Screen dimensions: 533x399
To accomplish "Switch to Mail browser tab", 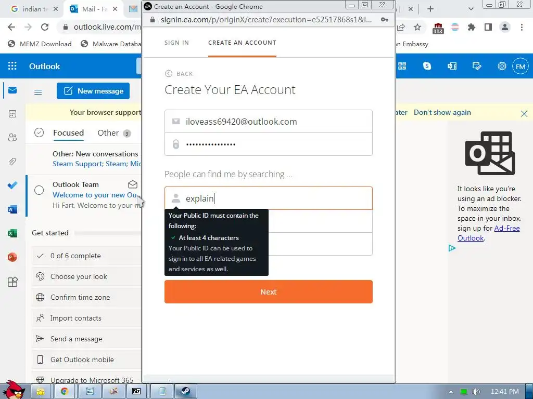I will coord(94,9).
